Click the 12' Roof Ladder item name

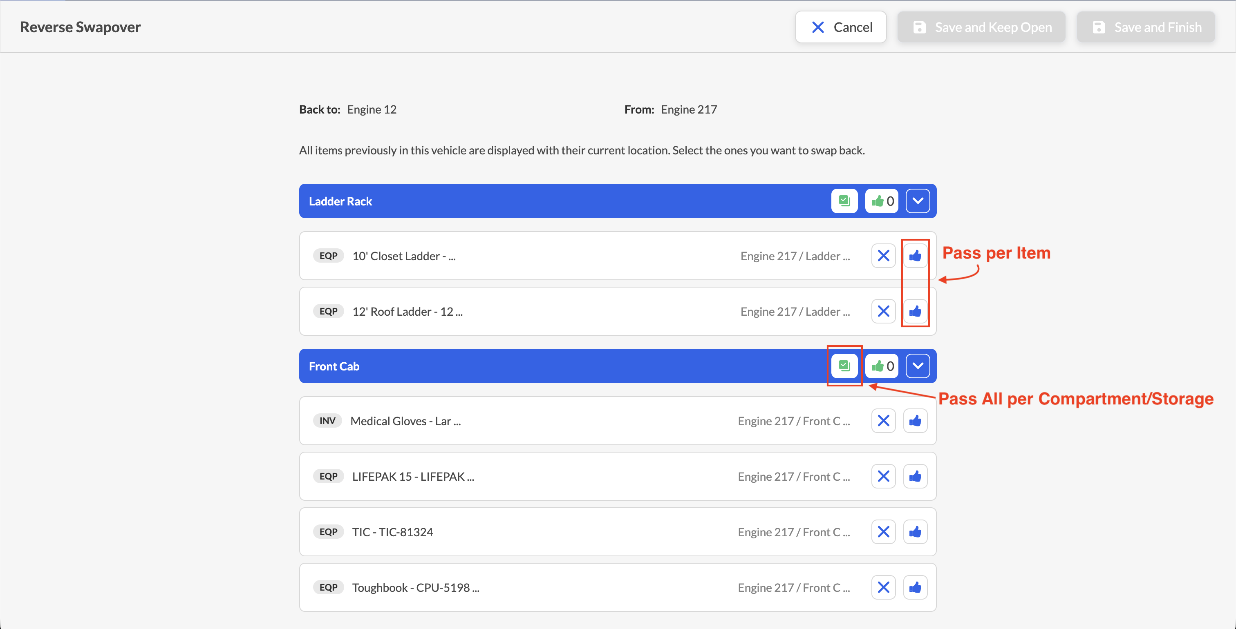coord(408,312)
